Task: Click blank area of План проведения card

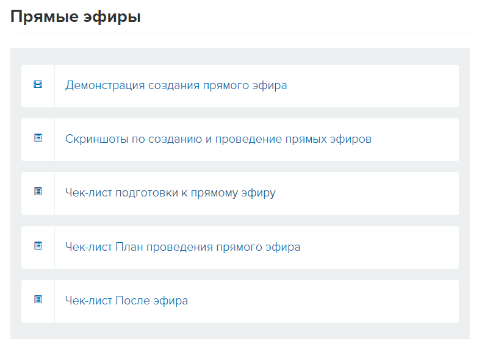Action: [379, 248]
